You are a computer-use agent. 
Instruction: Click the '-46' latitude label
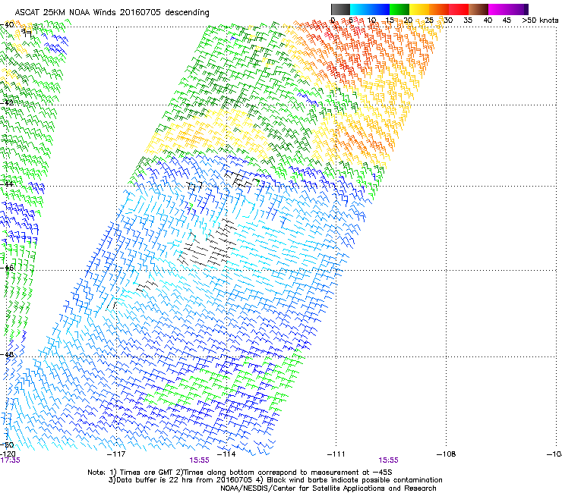(7, 268)
